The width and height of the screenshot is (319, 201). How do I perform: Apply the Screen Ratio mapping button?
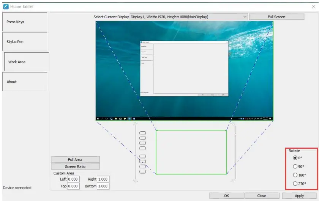(x=75, y=166)
